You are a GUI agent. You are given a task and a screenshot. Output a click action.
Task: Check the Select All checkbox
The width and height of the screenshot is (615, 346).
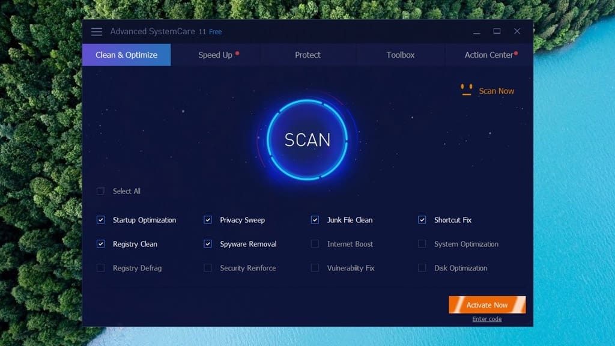[100, 191]
